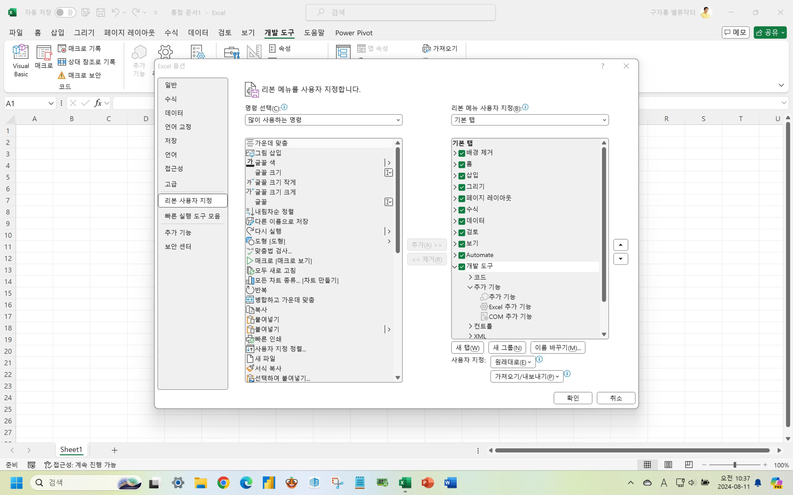Image resolution: width=793 pixels, height=495 pixels.
Task: Expand the 코드 group under 개발 도구
Action: click(x=471, y=277)
